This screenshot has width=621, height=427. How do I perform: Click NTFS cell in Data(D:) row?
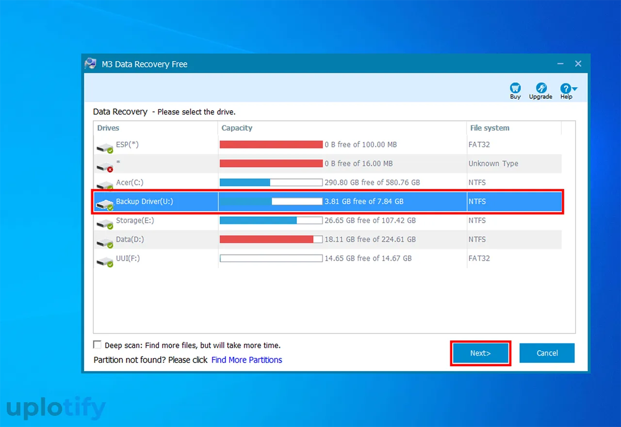(477, 239)
